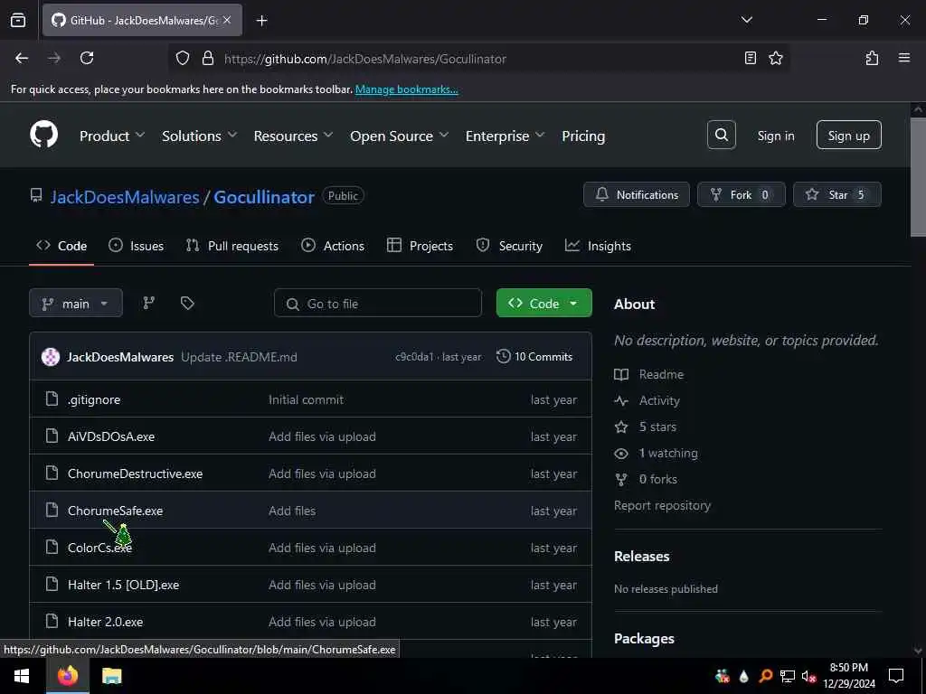Expand the Open Source menu
This screenshot has height=694, width=926.
[x=399, y=136]
